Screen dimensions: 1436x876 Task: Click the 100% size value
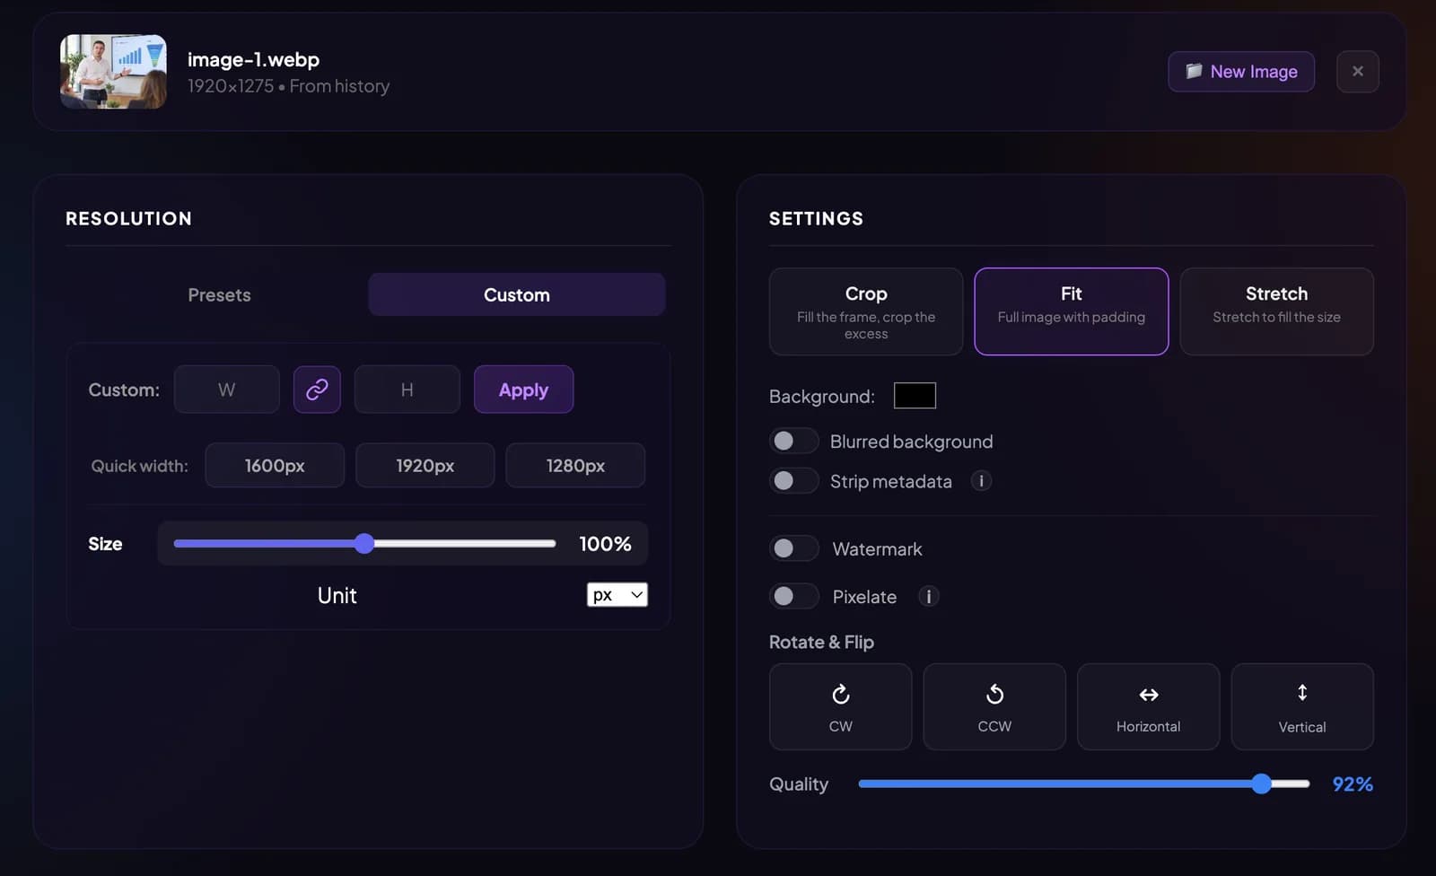pyautogui.click(x=605, y=544)
